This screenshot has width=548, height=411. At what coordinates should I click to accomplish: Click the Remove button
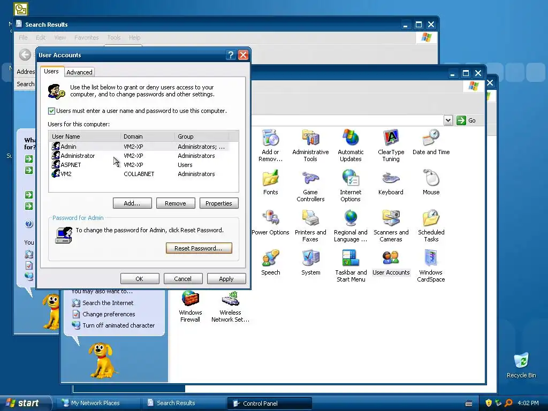click(x=176, y=203)
